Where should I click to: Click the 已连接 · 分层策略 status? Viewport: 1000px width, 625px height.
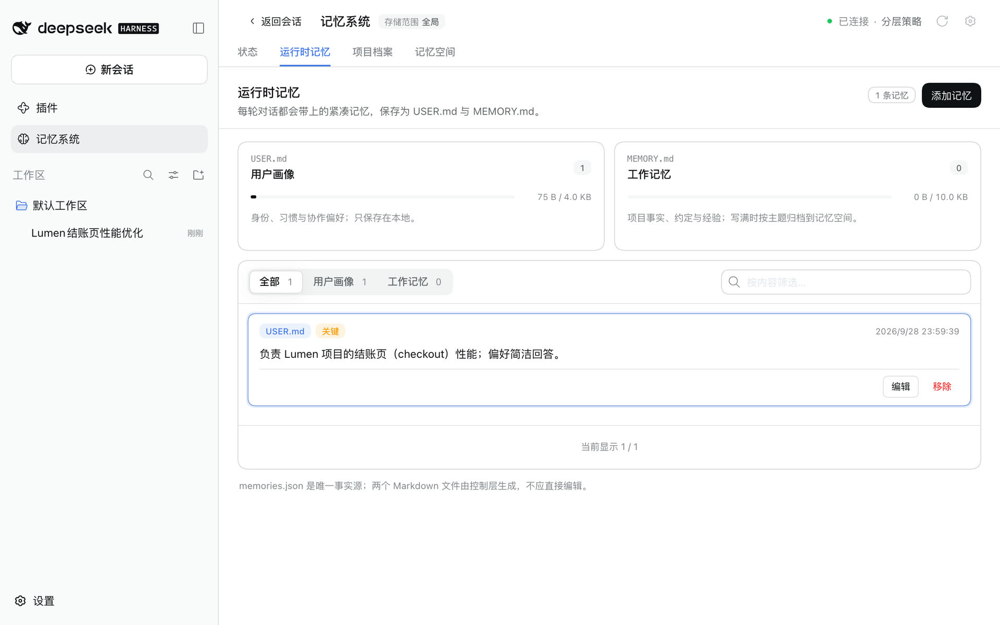(874, 21)
